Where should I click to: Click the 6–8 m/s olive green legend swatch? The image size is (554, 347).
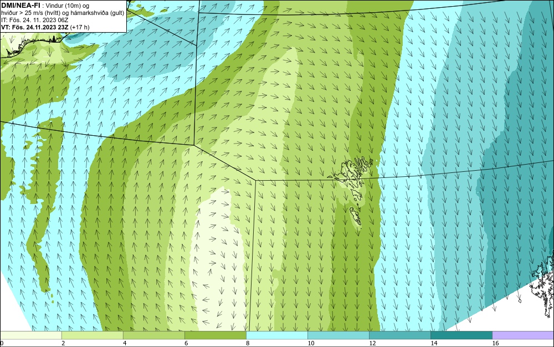(x=215, y=335)
